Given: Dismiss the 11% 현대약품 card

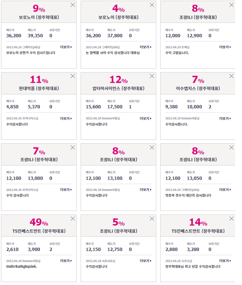Looking at the screenshot, I should [73, 76].
